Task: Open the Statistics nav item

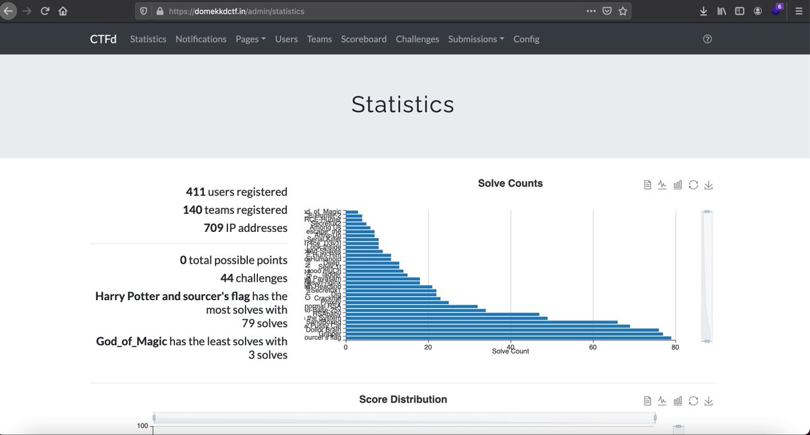Action: coord(148,39)
